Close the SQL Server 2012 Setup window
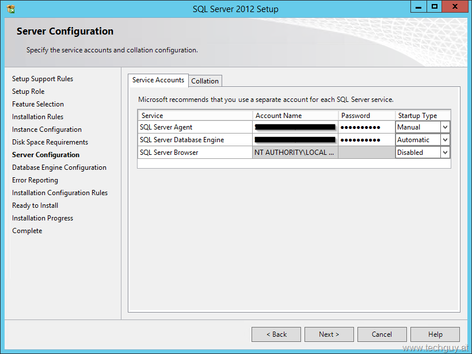The image size is (472, 354). [x=455, y=7]
